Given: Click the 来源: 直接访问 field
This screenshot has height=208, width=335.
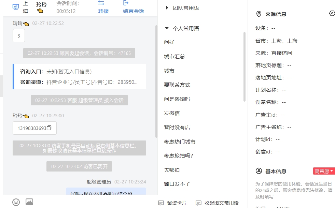Looking at the screenshot, I should click(274, 53).
